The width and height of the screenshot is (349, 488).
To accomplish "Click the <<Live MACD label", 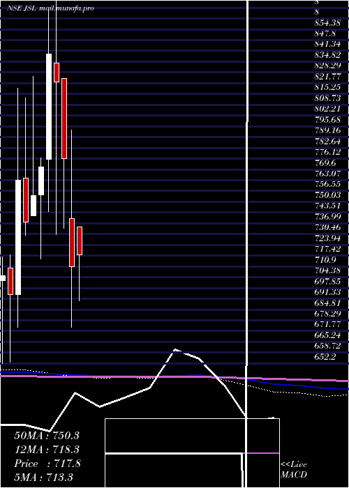I will tap(294, 470).
